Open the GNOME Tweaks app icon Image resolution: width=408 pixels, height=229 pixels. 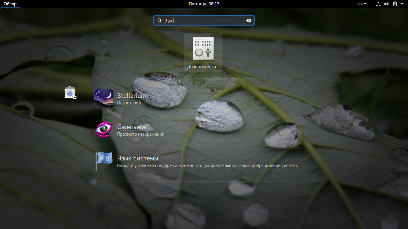pyautogui.click(x=203, y=49)
